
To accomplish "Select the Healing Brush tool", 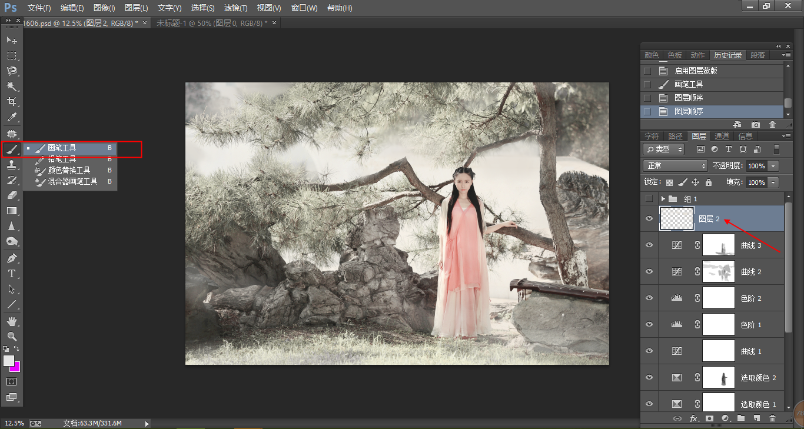I will pyautogui.click(x=11, y=134).
